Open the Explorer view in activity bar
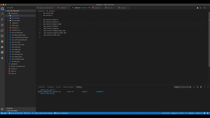Screen dimensions: 210x118 pyautogui.click(x=2, y=9)
